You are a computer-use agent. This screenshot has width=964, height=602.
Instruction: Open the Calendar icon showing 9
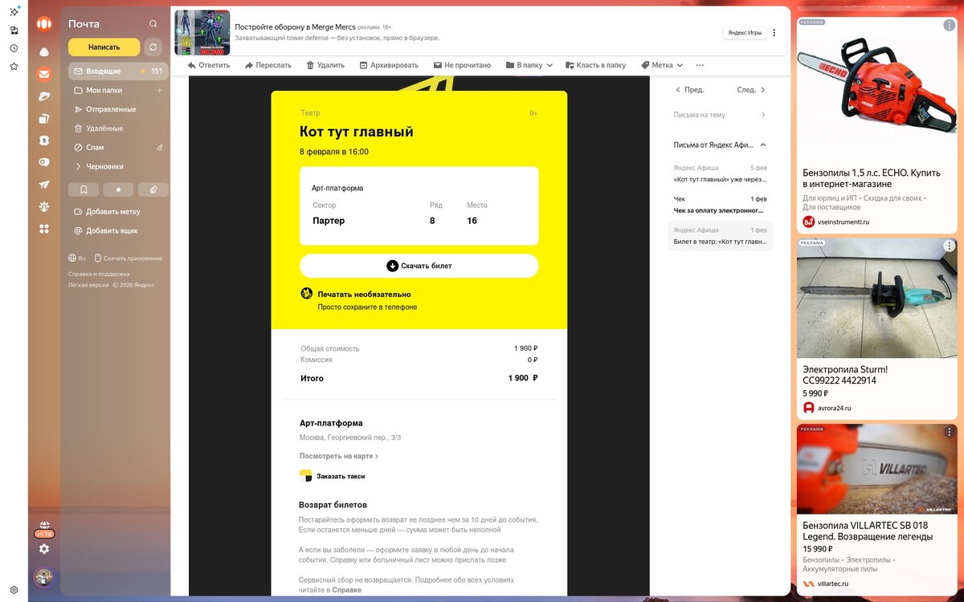point(44,140)
